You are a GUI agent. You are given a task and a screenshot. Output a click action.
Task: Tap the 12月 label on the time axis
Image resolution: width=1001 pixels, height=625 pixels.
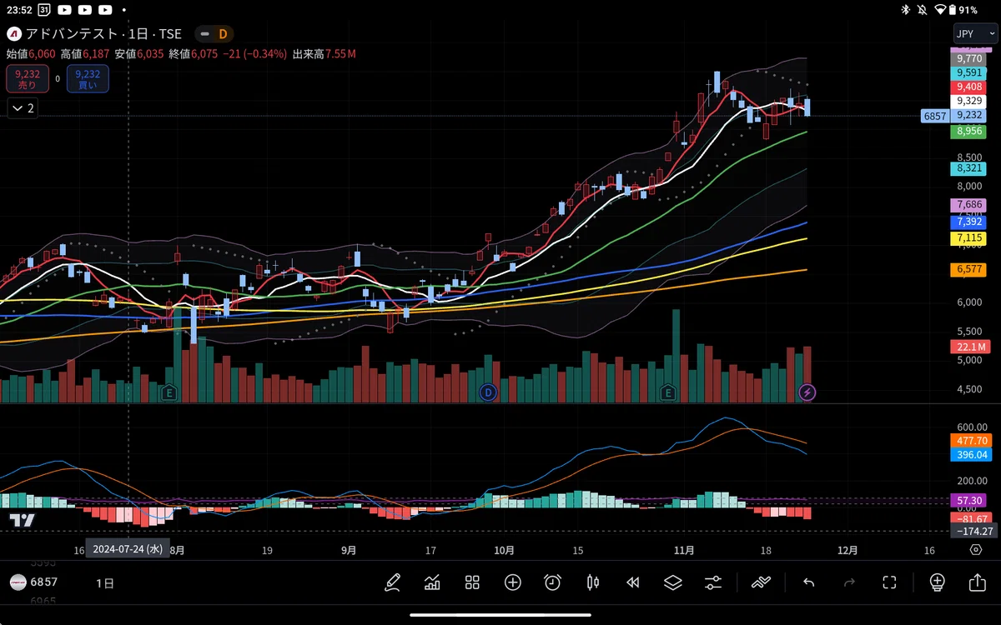[x=847, y=550]
